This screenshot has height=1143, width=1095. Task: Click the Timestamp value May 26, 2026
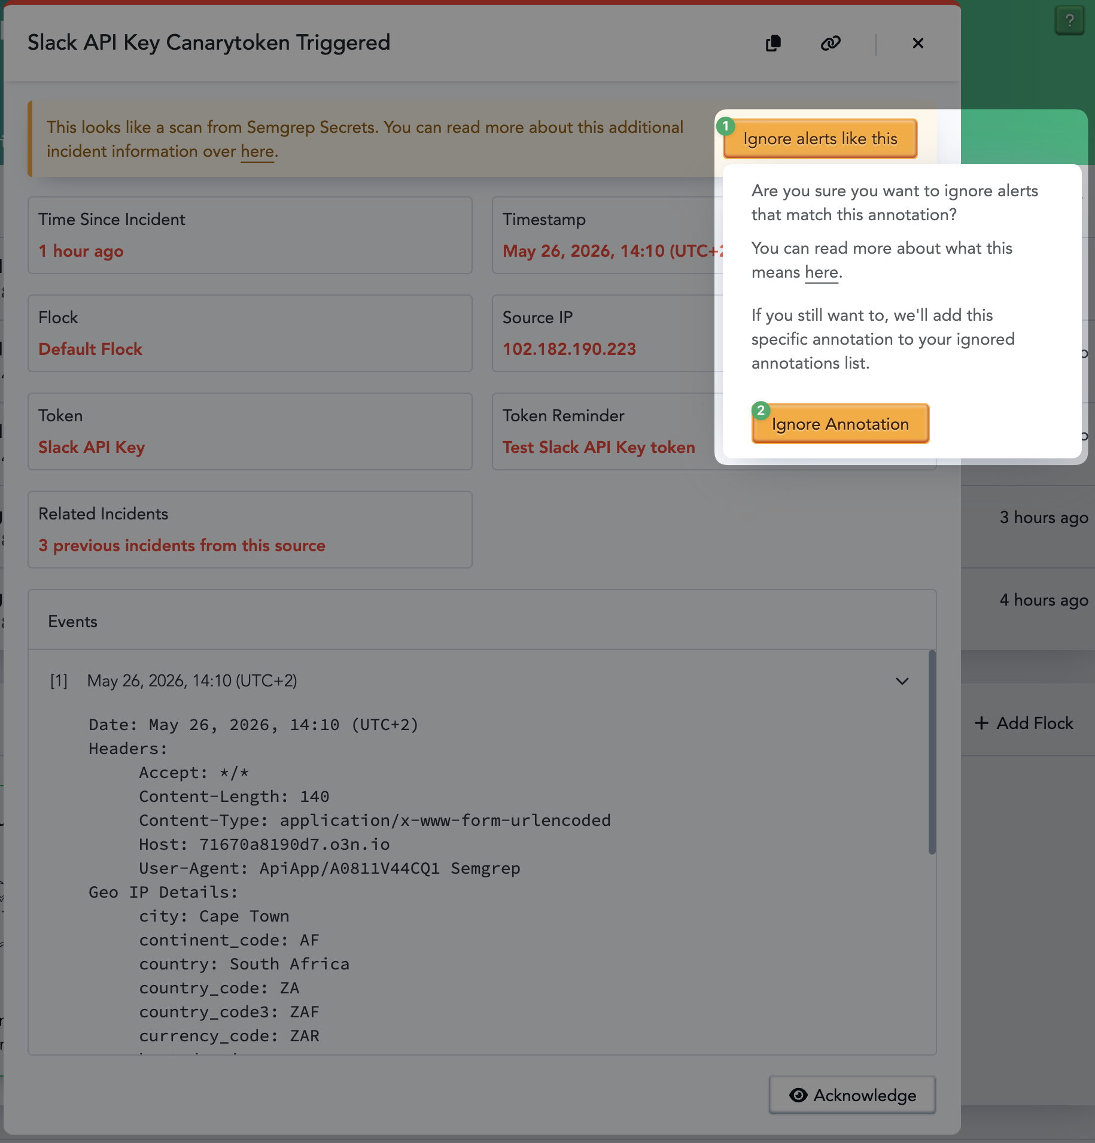pyautogui.click(x=613, y=251)
